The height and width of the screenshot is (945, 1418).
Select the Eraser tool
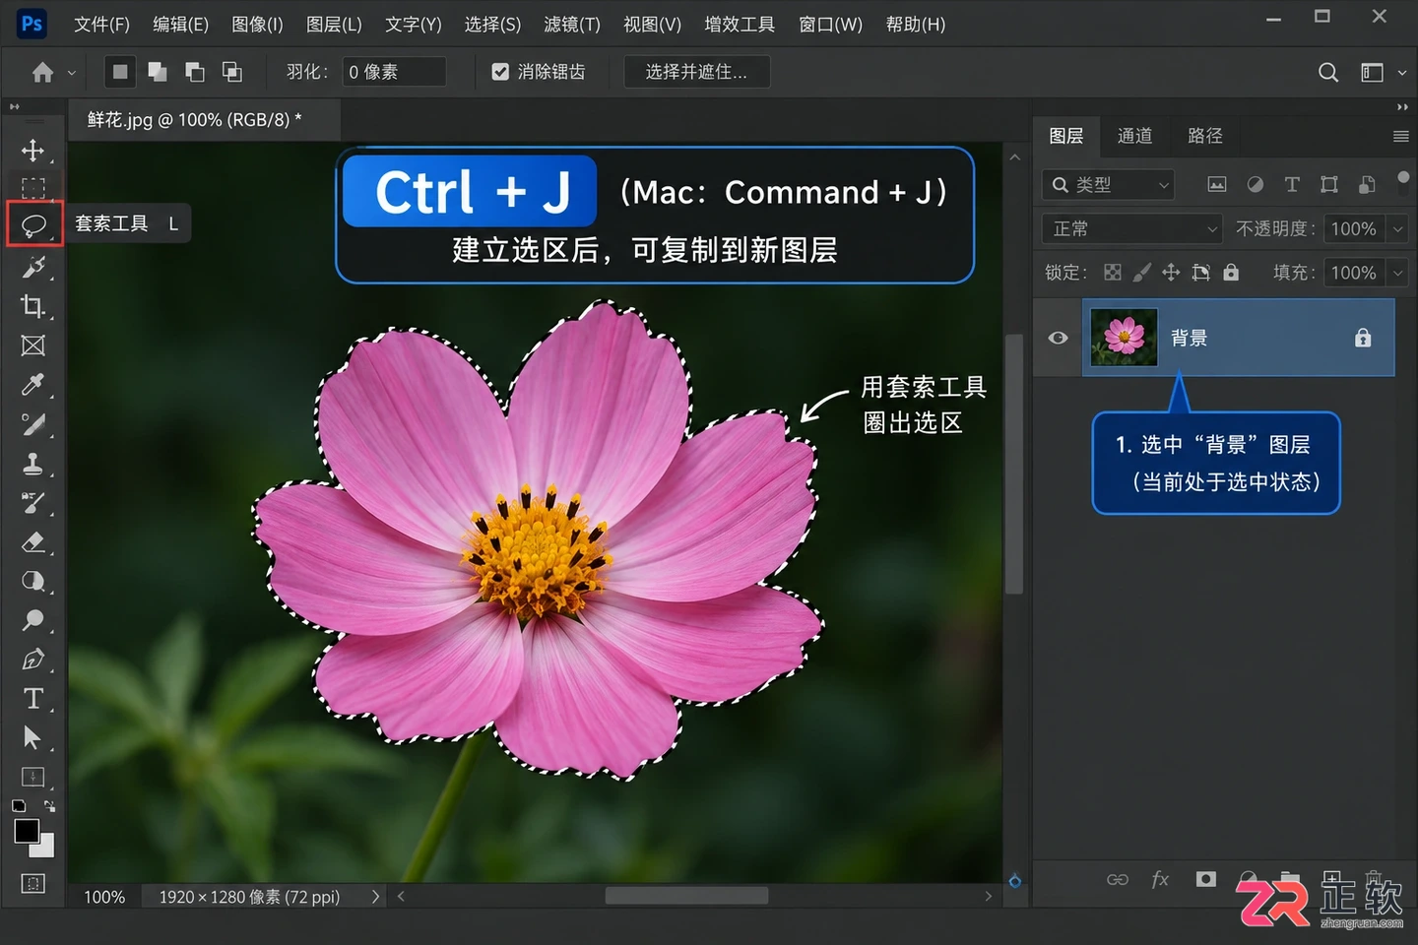(x=32, y=542)
